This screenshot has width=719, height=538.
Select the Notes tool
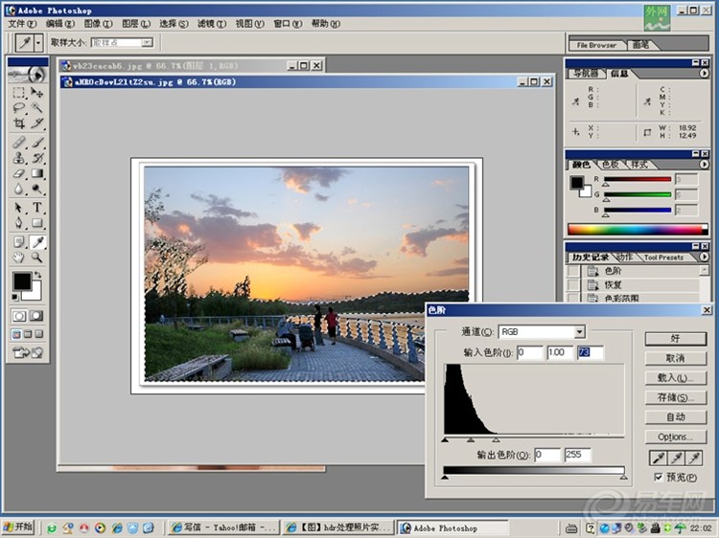point(19,242)
